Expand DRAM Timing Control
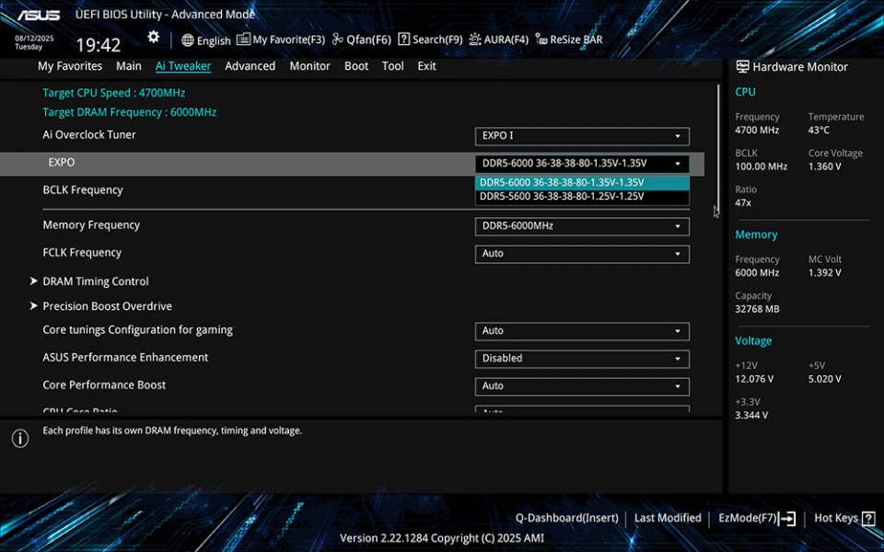This screenshot has height=552, width=884. coord(98,281)
